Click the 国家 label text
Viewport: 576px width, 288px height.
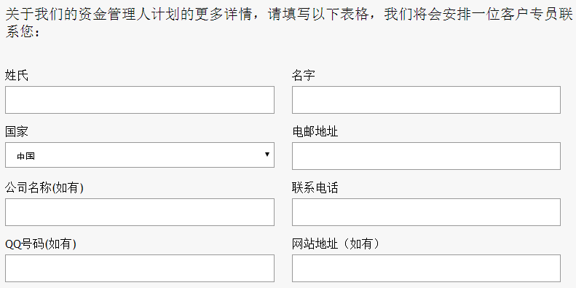(17, 132)
